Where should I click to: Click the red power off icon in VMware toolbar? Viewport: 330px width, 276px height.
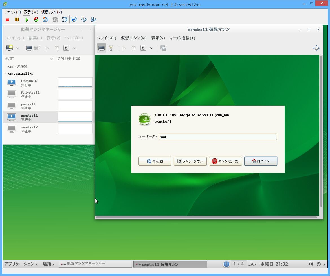tap(8, 19)
